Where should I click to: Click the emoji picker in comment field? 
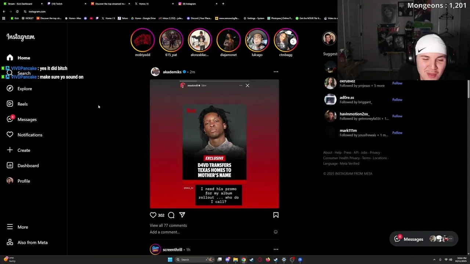point(276,232)
